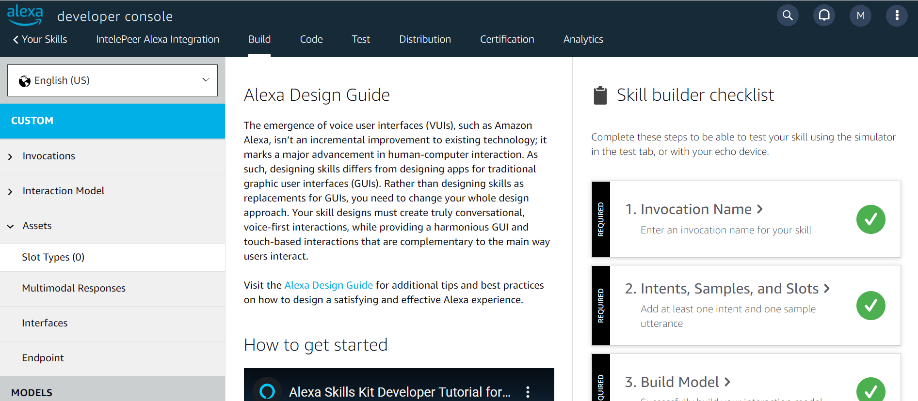918x401 pixels.
Task: Switch to the Test tab
Action: click(x=361, y=39)
